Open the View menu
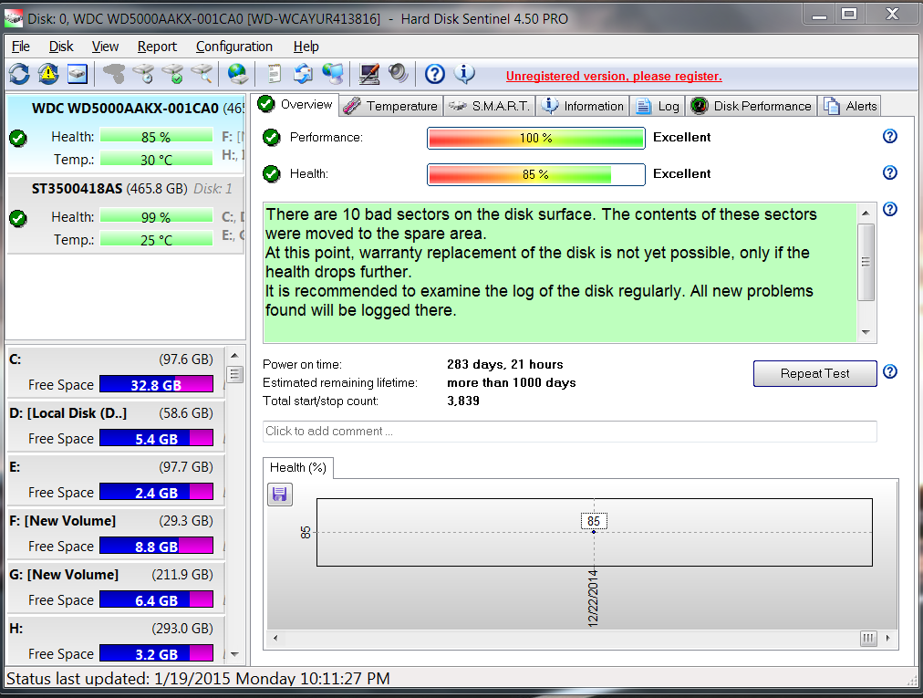The width and height of the screenshot is (923, 698). (x=106, y=47)
